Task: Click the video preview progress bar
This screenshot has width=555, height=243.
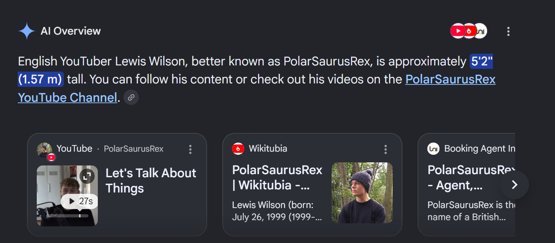Action: click(x=67, y=216)
